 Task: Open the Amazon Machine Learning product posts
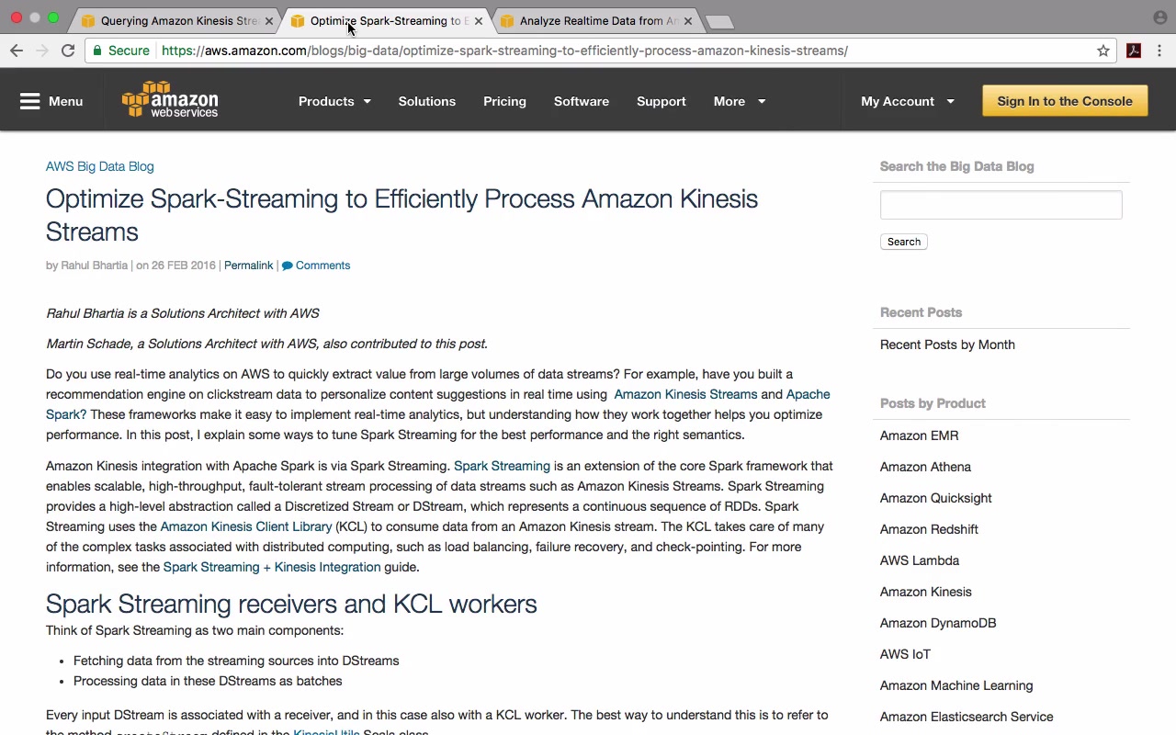(956, 685)
